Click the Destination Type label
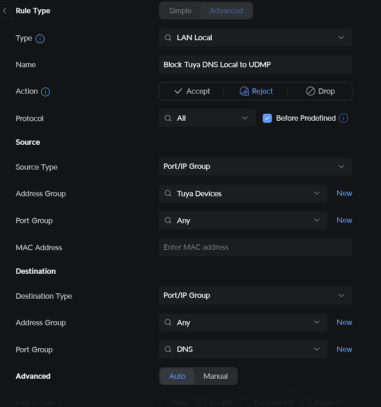 click(x=44, y=296)
